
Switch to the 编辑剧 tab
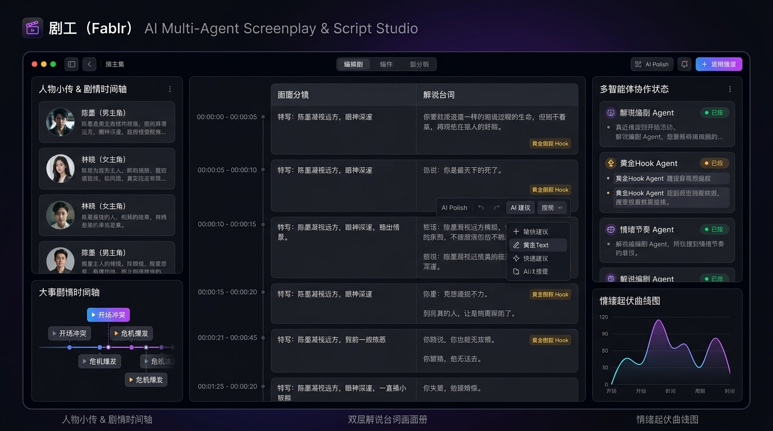tap(353, 65)
